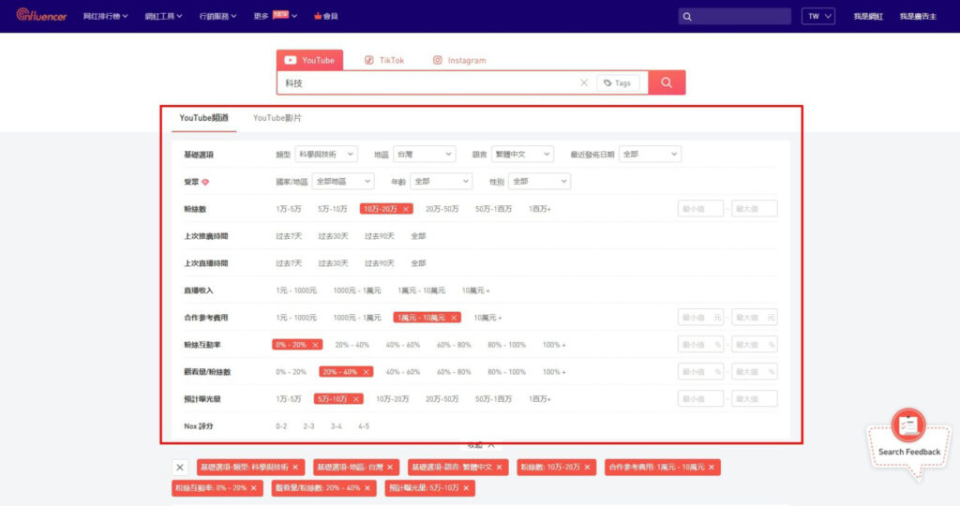Open the 會員 crown membership link
The width and height of the screenshot is (960, 506).
[x=325, y=17]
